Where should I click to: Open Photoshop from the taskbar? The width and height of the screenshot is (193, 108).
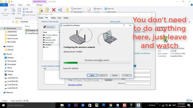pyautogui.click(x=104, y=105)
